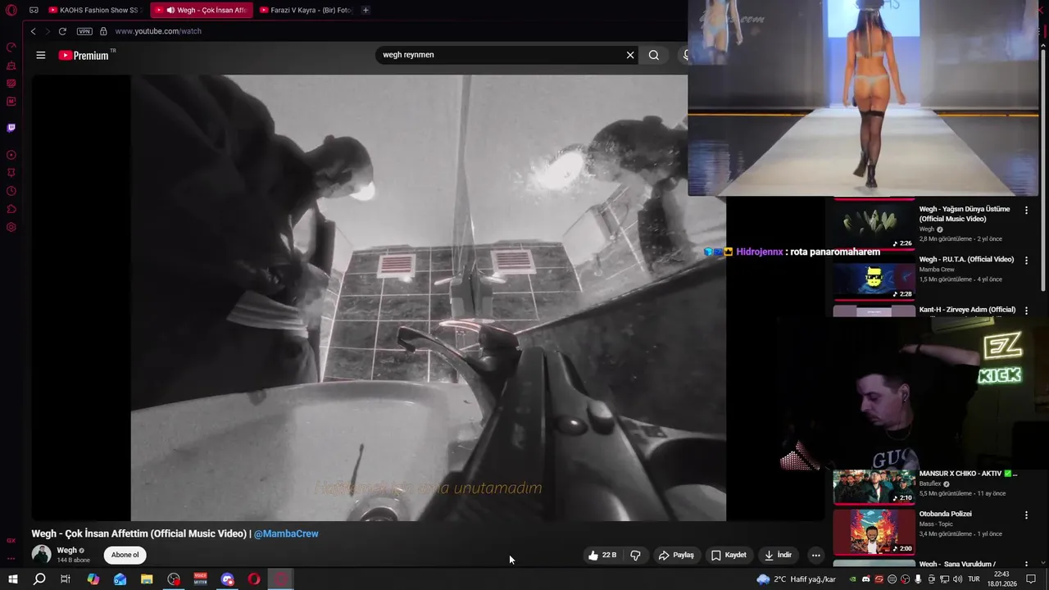The width and height of the screenshot is (1049, 590).
Task: Open Task View on the taskbar
Action: click(65, 579)
